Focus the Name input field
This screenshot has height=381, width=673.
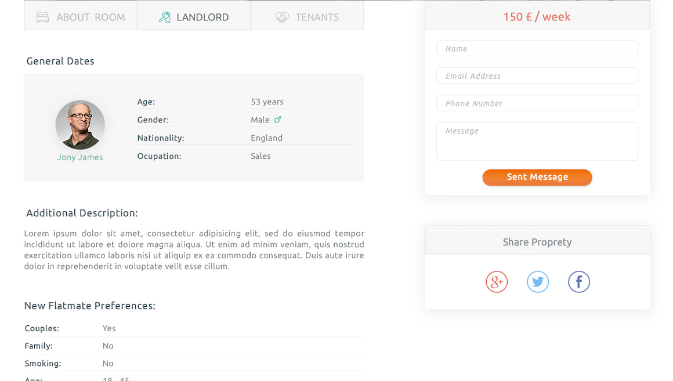(x=537, y=48)
